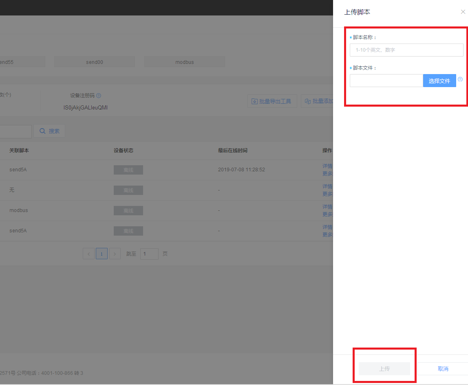Click the 无 cell in 关联脚本 column
This screenshot has height=385, width=468.
point(12,190)
